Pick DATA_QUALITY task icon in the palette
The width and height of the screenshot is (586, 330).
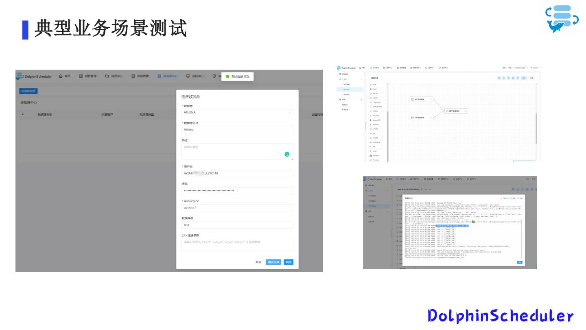[370, 107]
